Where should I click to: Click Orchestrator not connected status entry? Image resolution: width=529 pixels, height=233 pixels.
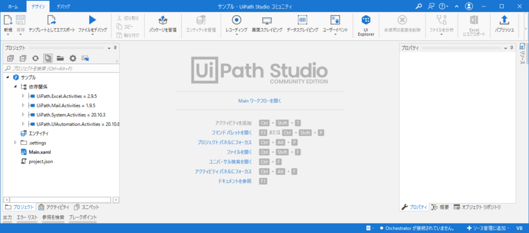tap(417, 228)
